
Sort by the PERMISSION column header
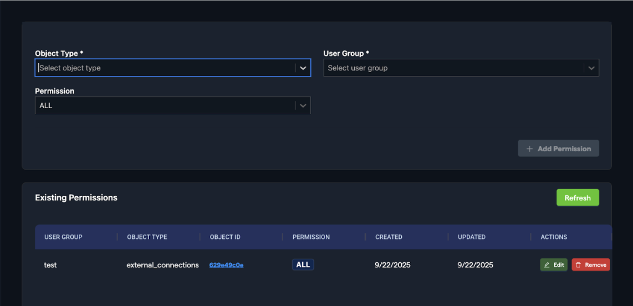[311, 237]
